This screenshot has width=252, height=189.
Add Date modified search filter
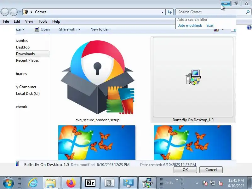point(190,26)
